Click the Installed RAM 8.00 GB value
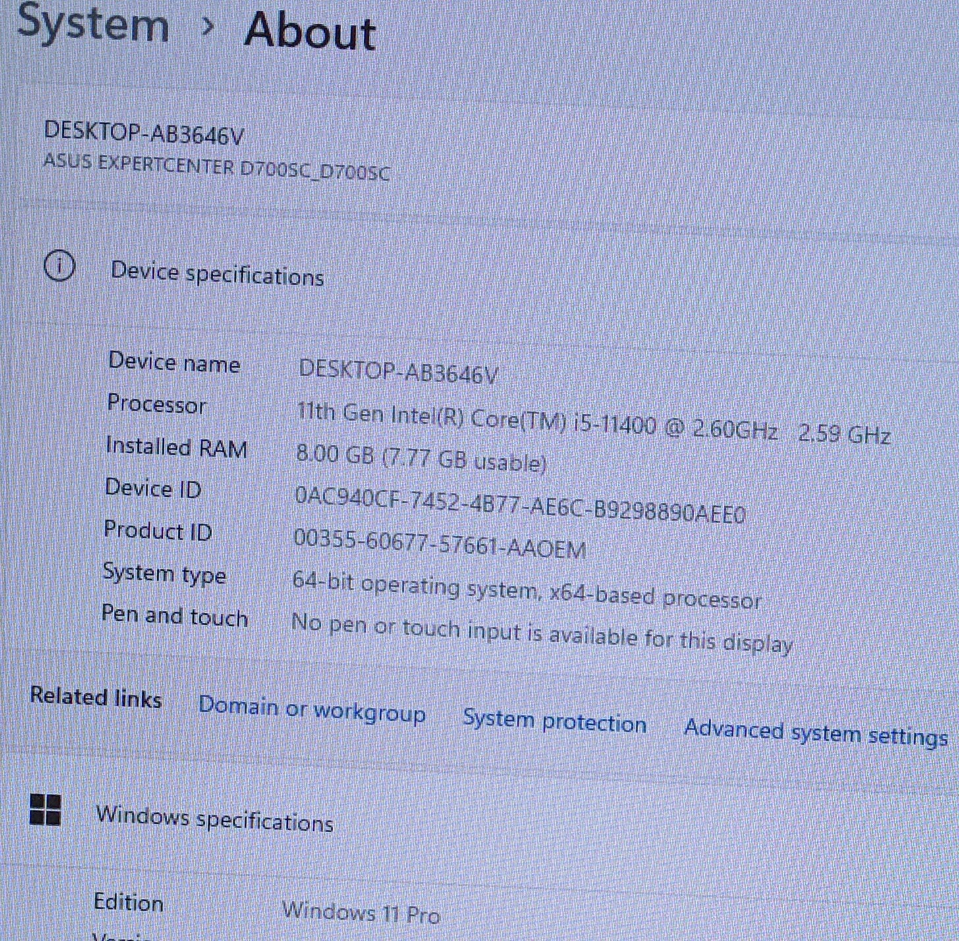This screenshot has height=941, width=959. [421, 458]
